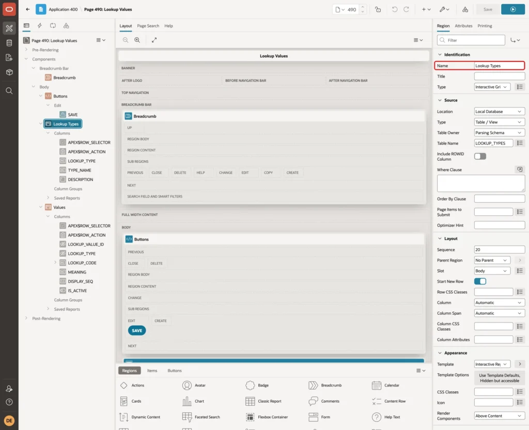The height and width of the screenshot is (430, 529).
Task: Open administration user icon in sidebar
Action: click(9, 389)
